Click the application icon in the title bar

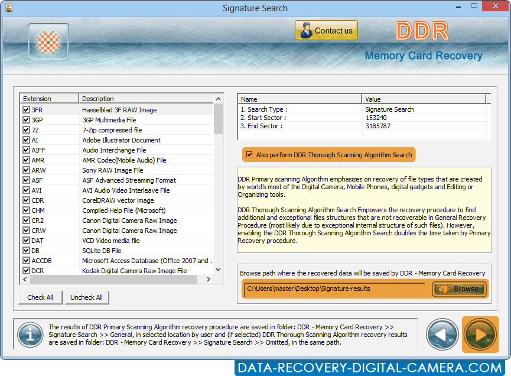click(x=9, y=8)
